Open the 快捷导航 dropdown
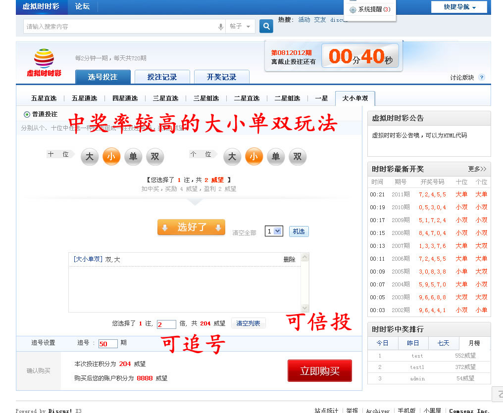Screen dimensions: 503x413 coord(459,7)
